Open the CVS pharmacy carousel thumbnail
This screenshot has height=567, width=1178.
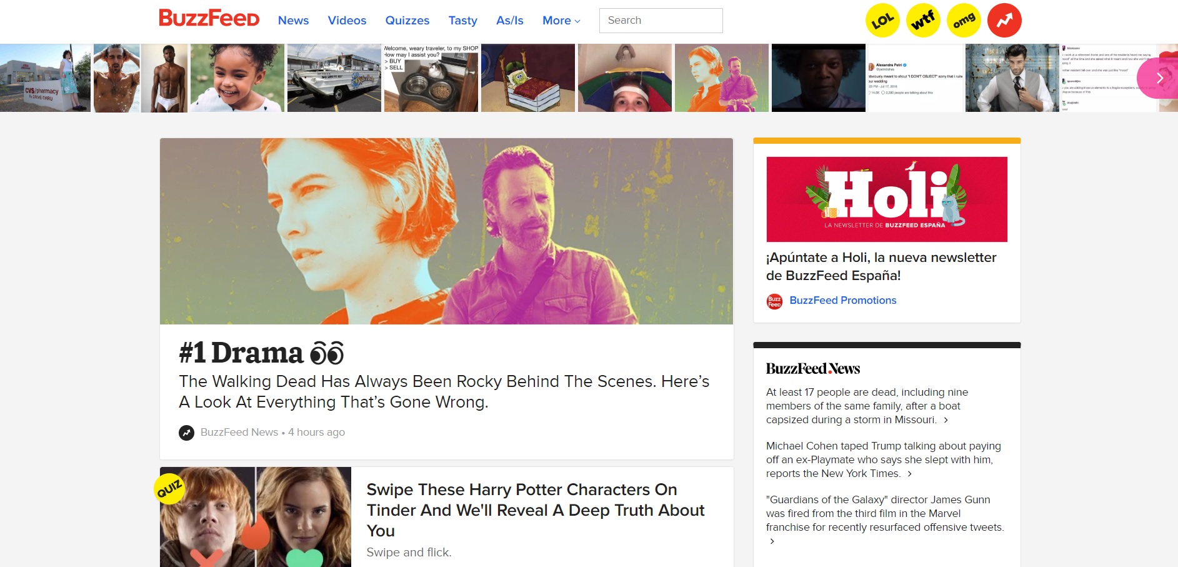tap(45, 78)
